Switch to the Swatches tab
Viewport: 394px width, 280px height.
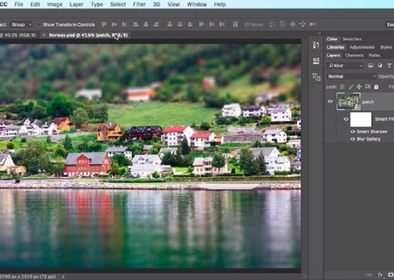(x=352, y=39)
